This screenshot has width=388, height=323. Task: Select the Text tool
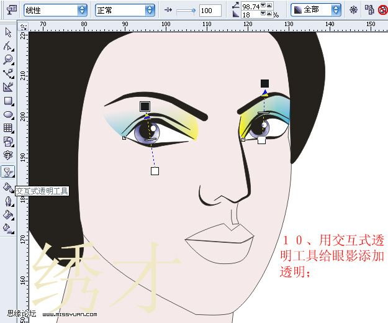(8, 155)
